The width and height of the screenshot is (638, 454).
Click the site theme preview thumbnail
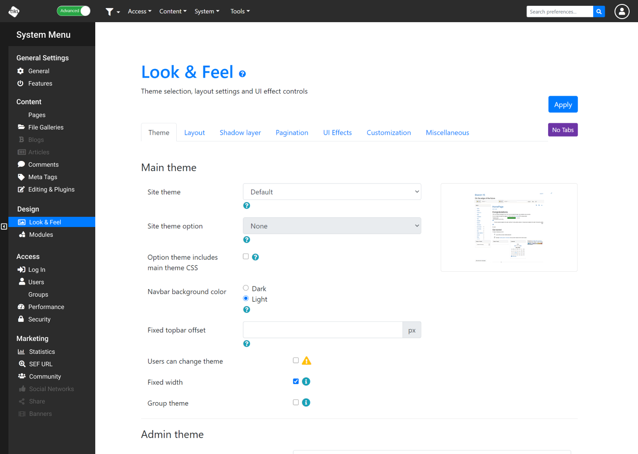(x=509, y=227)
